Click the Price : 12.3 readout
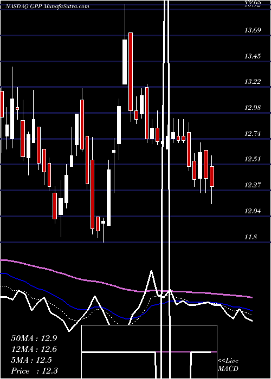The height and width of the screenshot is (379, 271). (34, 371)
